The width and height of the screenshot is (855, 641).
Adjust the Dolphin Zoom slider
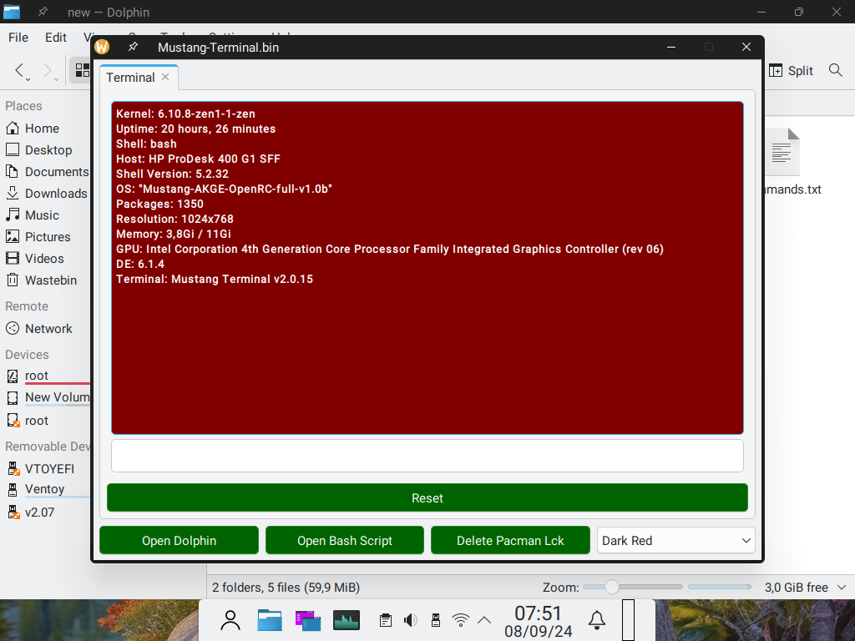(633, 587)
